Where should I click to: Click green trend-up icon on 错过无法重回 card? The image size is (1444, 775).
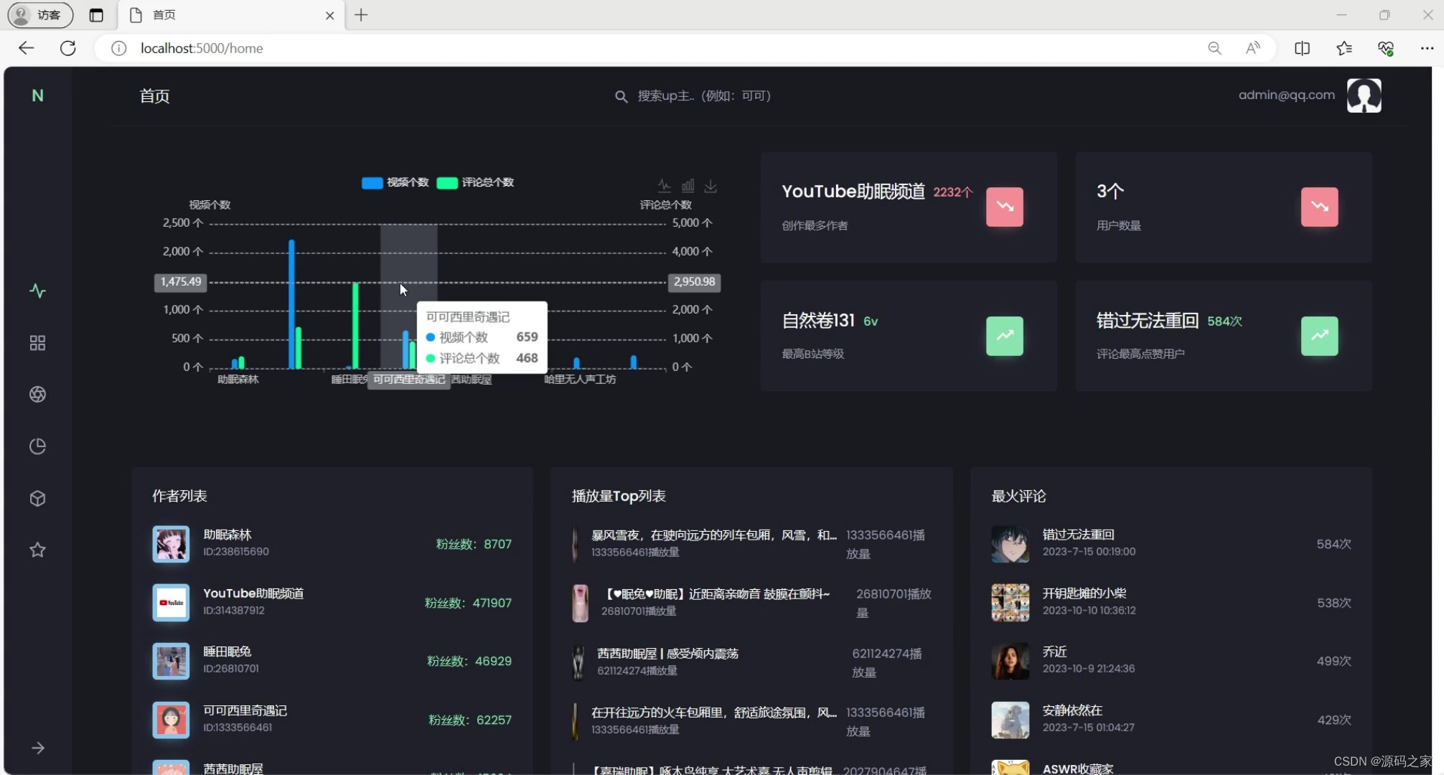click(1319, 336)
